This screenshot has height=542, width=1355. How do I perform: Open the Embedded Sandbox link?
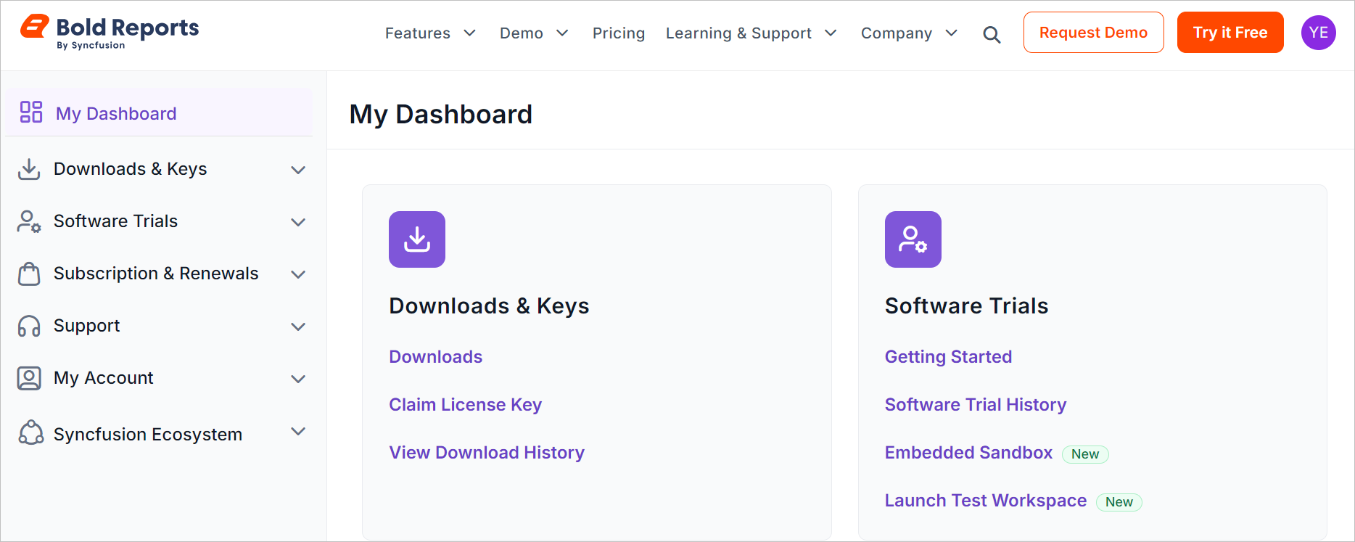[x=968, y=453]
